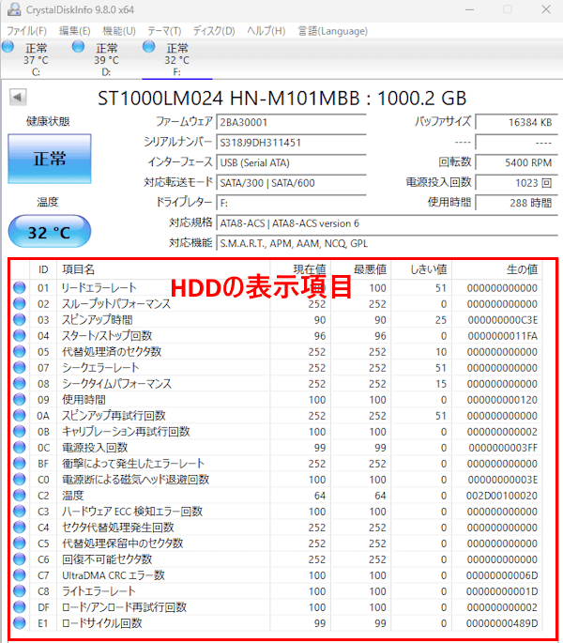Click the raw value 0000000003FF
The height and width of the screenshot is (643, 563).
coord(503,448)
